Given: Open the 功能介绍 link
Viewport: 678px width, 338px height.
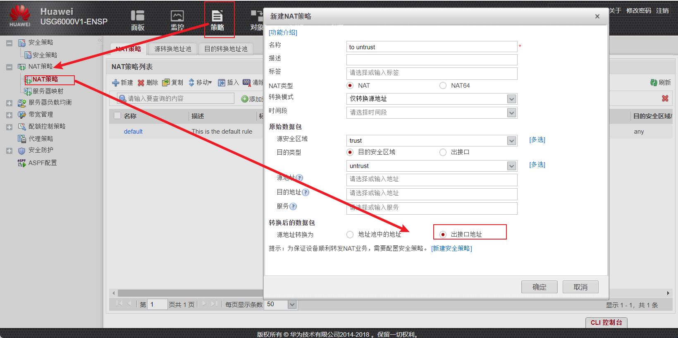Looking at the screenshot, I should point(283,32).
